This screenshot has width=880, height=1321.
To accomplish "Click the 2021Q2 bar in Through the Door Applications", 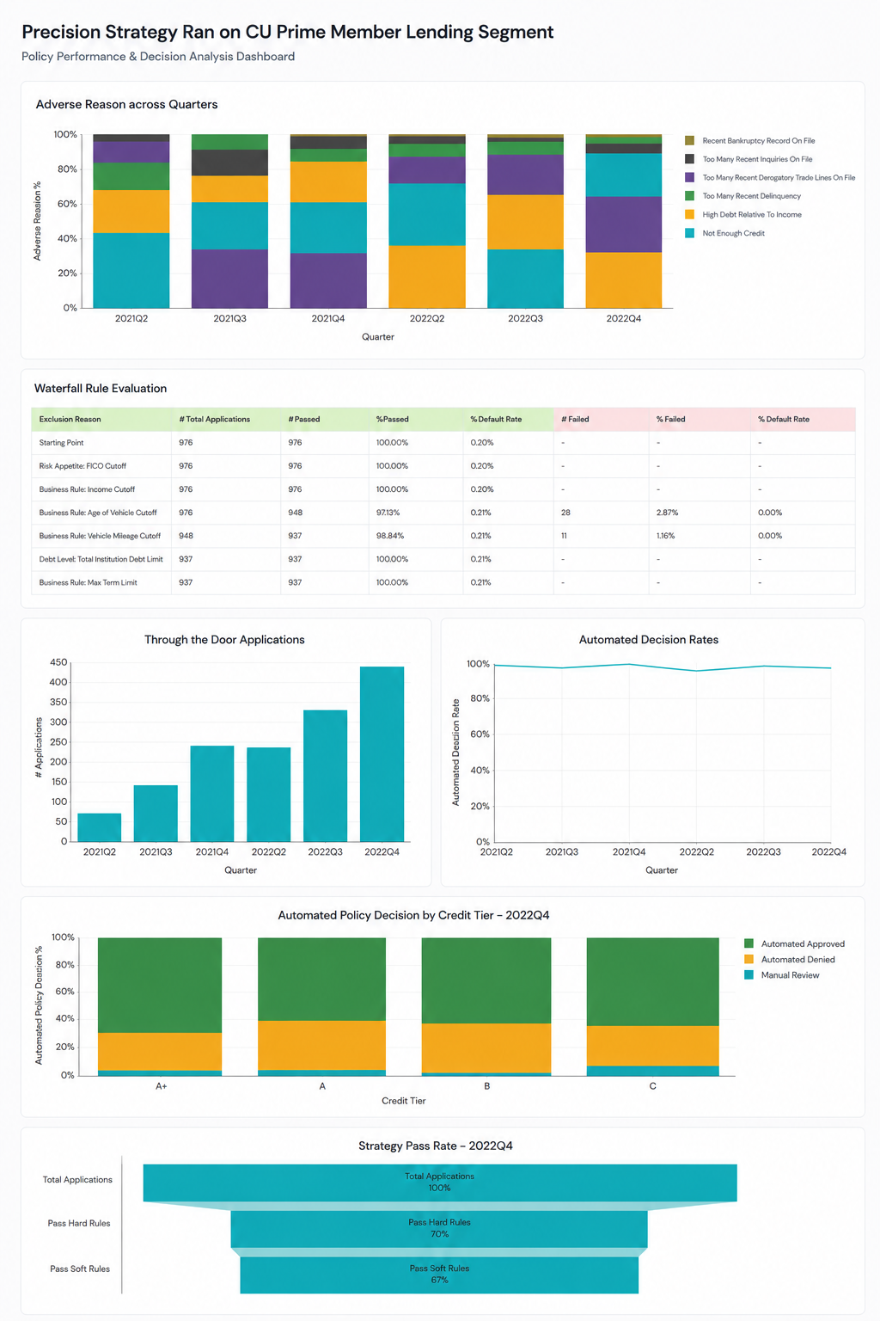I will 99,827.
